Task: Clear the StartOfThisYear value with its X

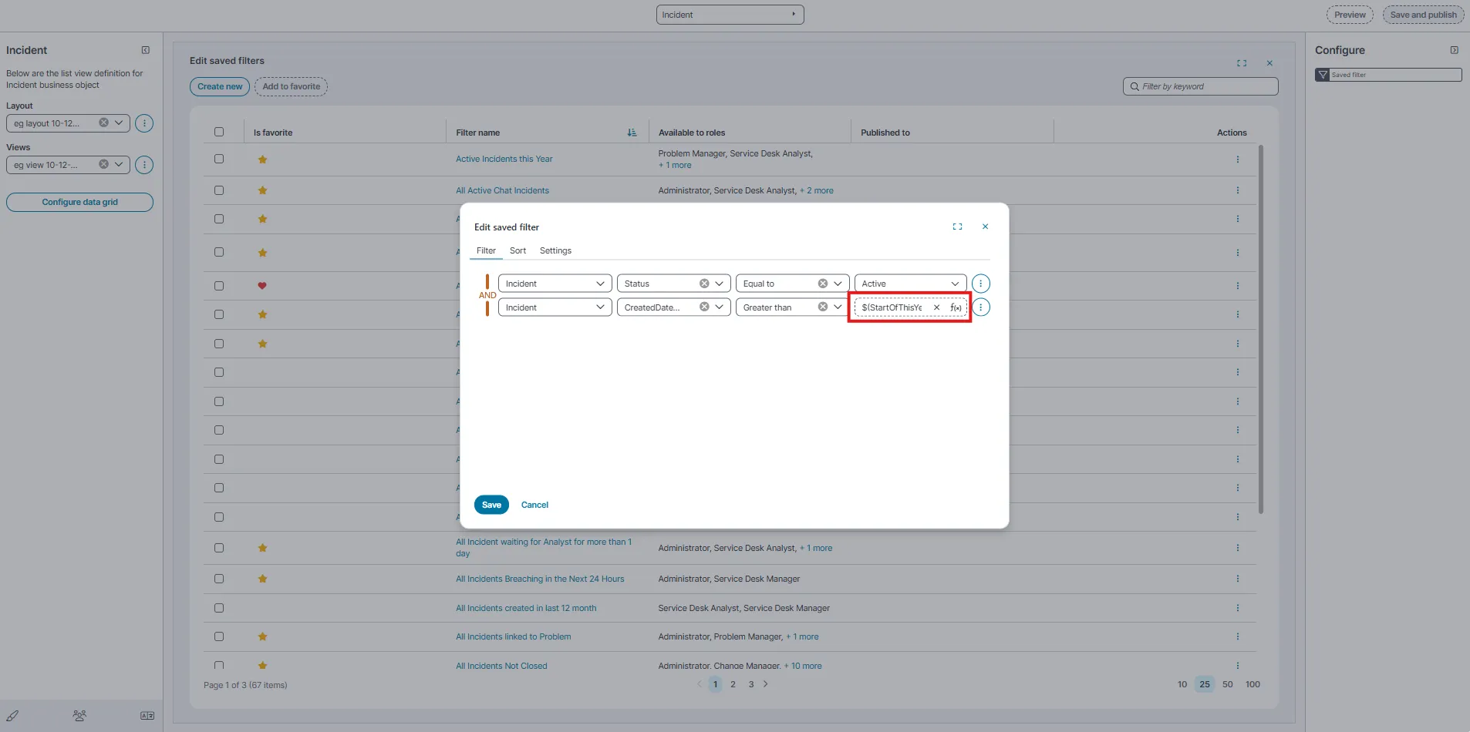Action: (x=936, y=307)
